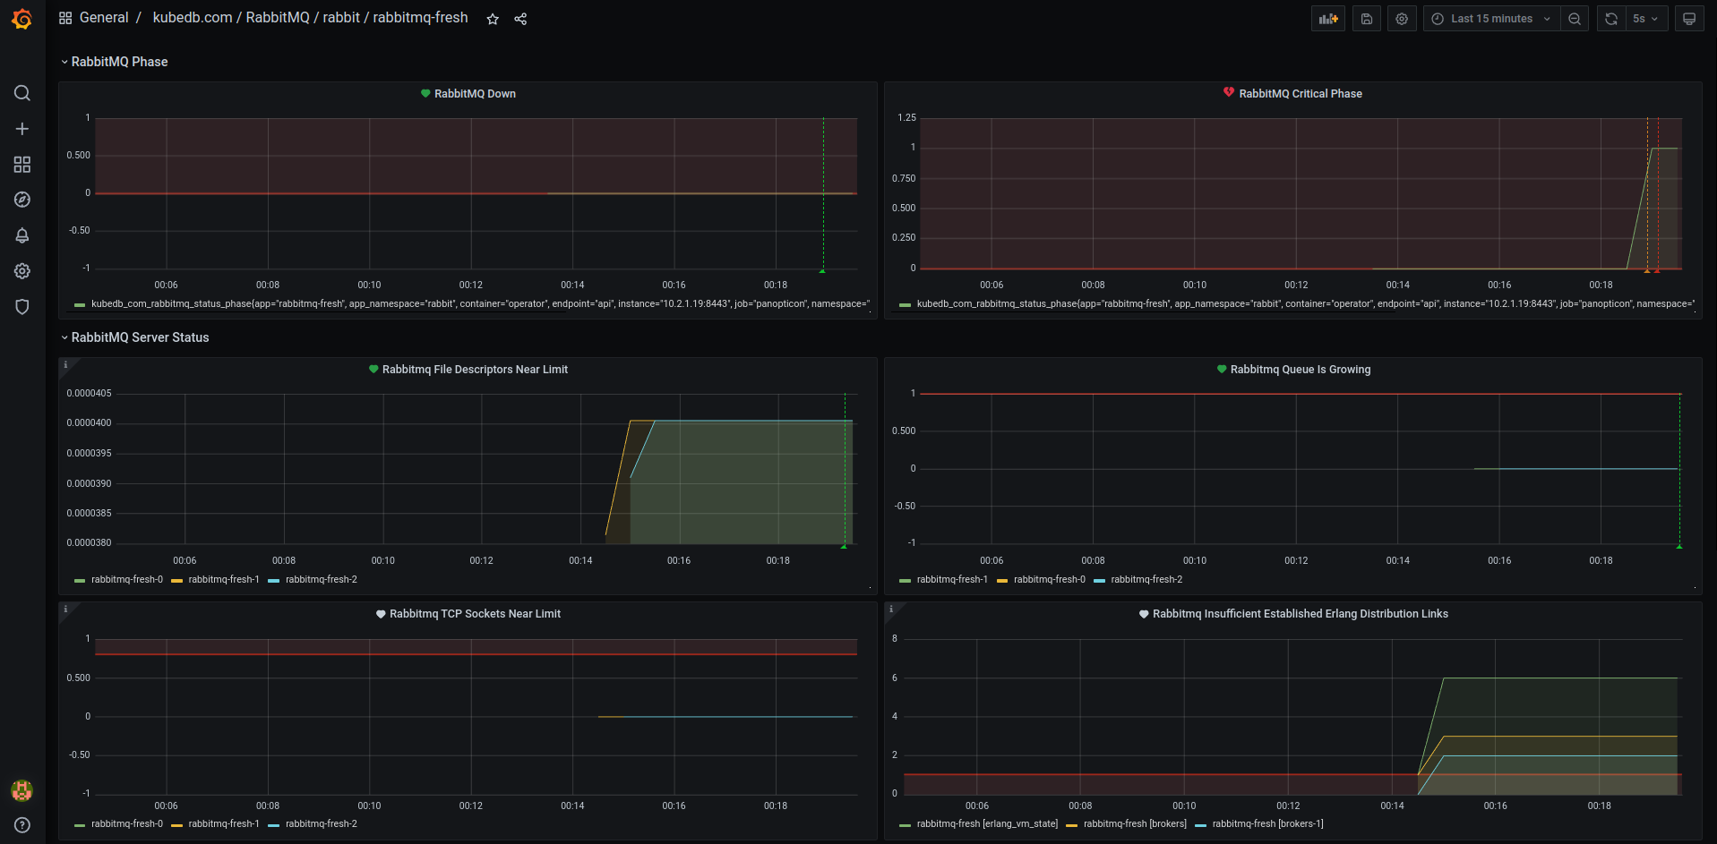
Task: Click green color marker beside rabbitmq-fresh-1 legend
Action: (905, 579)
